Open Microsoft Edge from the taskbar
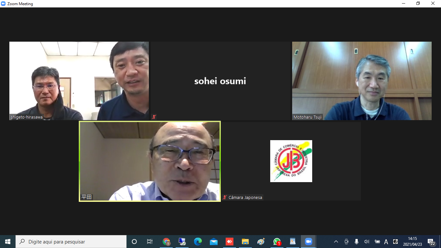 coord(198,242)
